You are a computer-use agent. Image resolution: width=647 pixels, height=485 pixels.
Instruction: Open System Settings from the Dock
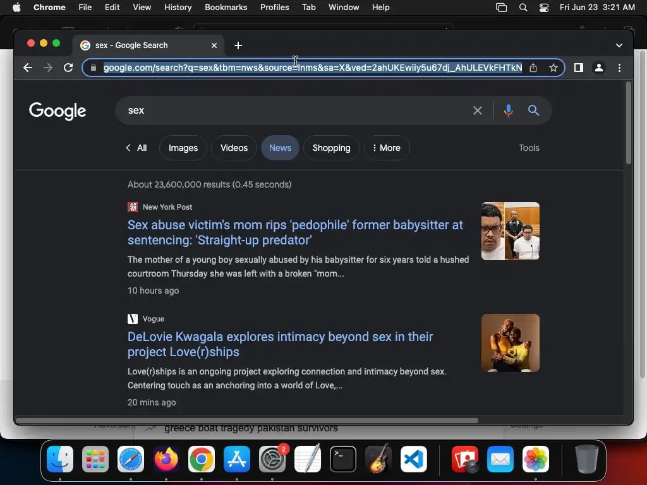click(272, 459)
